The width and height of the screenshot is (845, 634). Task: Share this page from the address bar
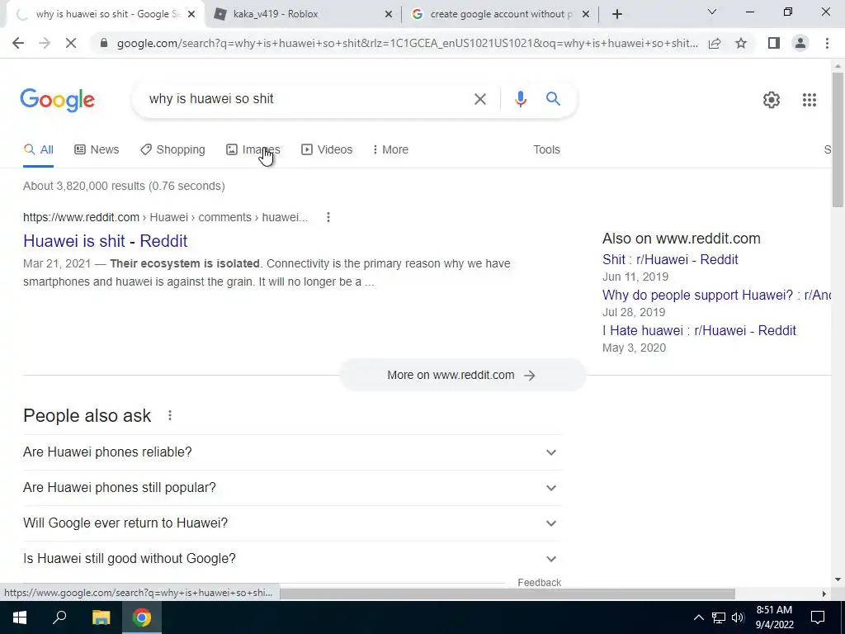(715, 43)
